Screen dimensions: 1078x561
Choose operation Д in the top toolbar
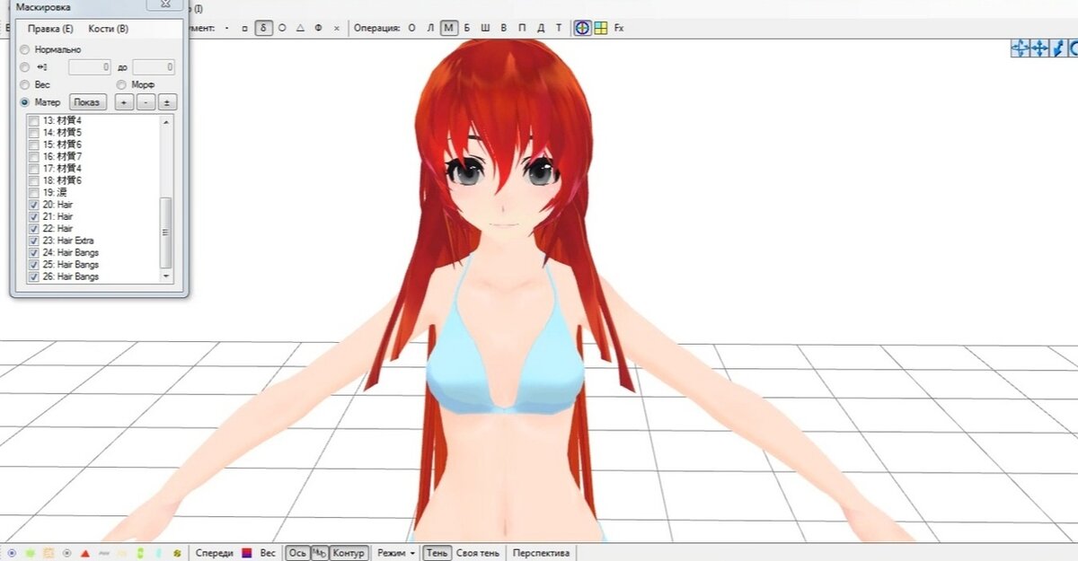pos(541,28)
